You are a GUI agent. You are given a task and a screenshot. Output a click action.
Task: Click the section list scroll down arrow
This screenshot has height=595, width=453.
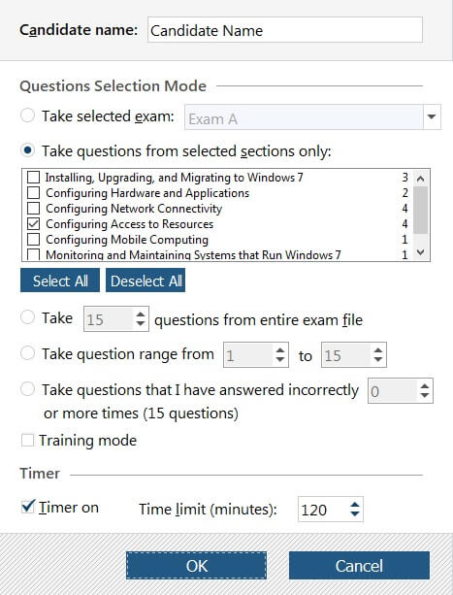pyautogui.click(x=420, y=252)
